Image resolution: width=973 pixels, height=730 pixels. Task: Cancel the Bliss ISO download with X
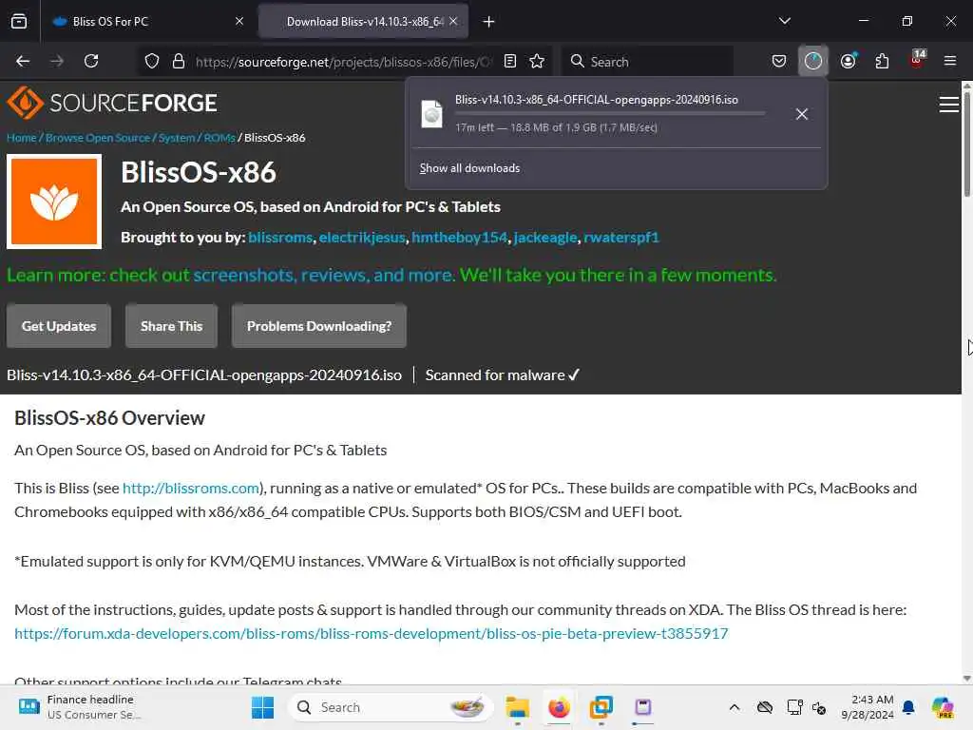801,114
